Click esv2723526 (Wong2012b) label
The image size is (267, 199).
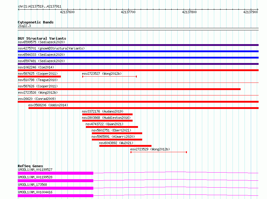click(x=38, y=92)
